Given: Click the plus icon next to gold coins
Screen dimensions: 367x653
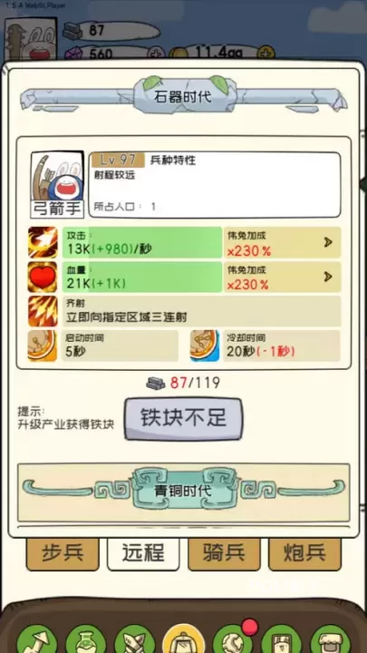Looking at the screenshot, I should [266, 53].
